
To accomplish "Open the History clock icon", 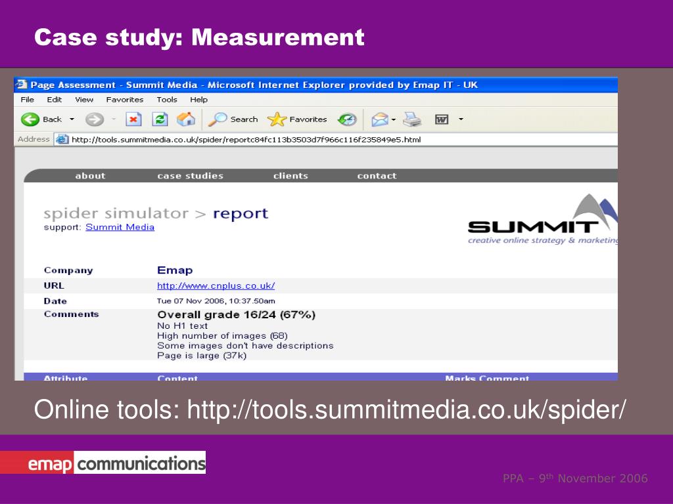I will point(347,119).
